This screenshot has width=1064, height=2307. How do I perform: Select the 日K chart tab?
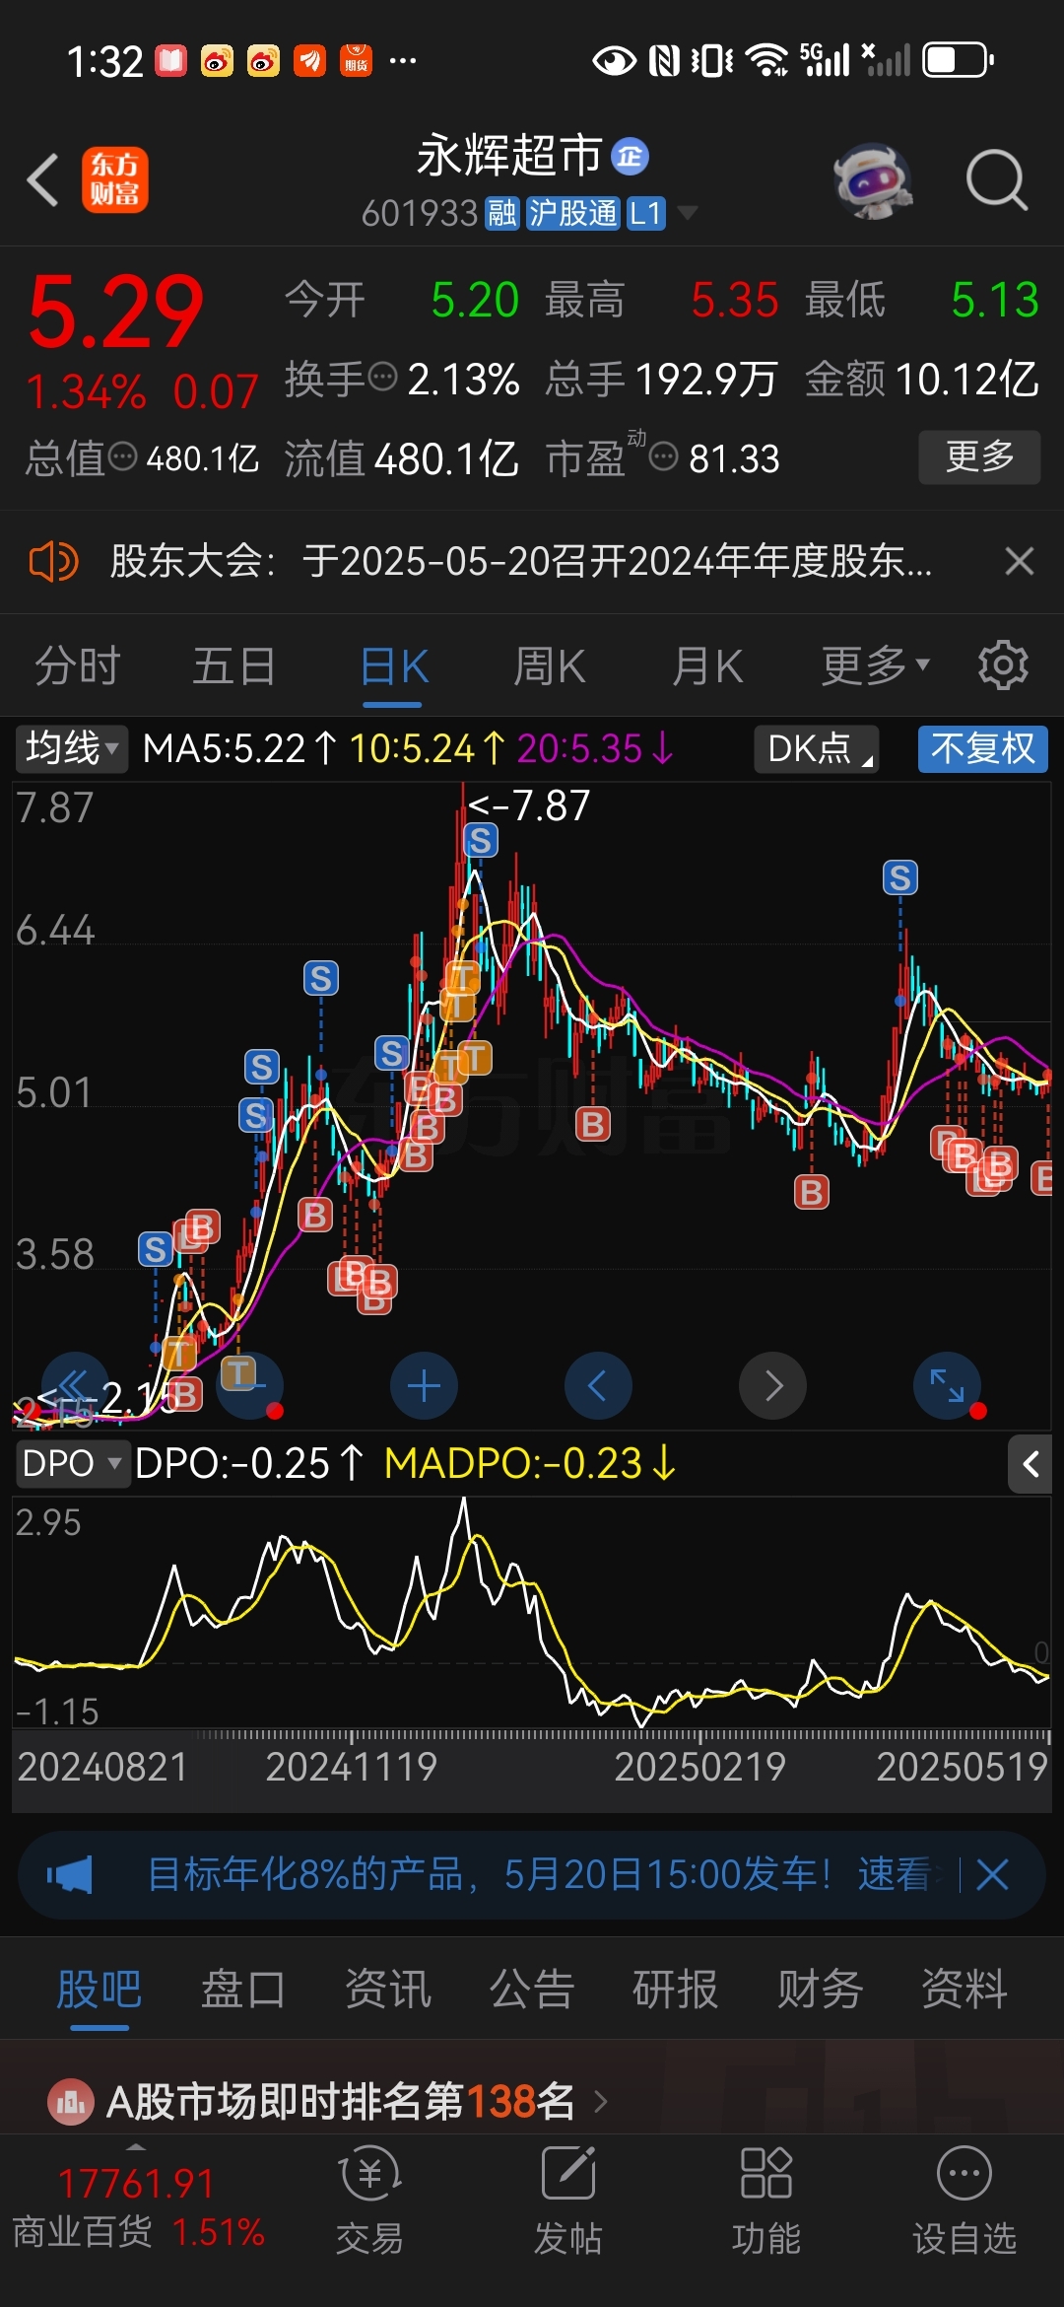pos(393,666)
